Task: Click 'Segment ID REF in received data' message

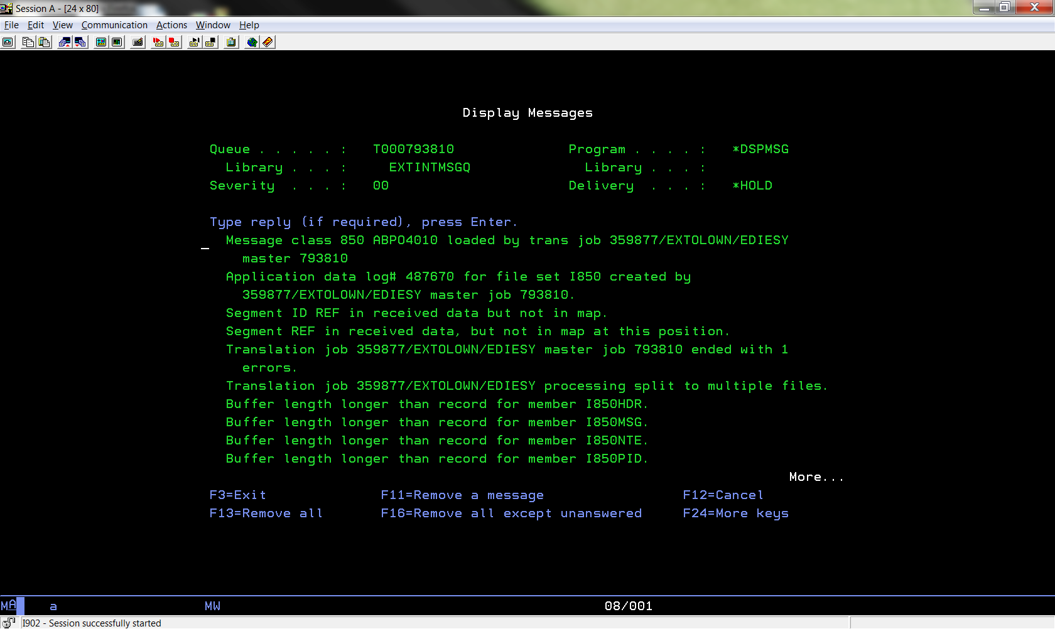Action: pos(416,313)
